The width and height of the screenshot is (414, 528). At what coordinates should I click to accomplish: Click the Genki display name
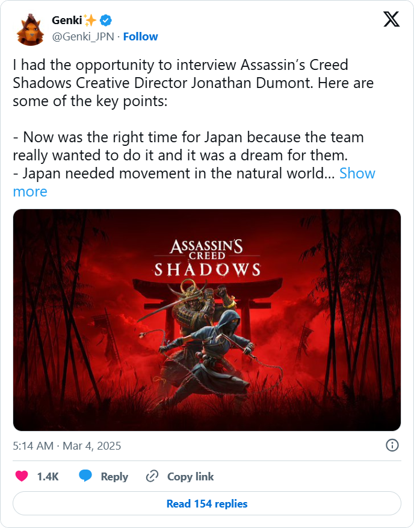point(66,20)
